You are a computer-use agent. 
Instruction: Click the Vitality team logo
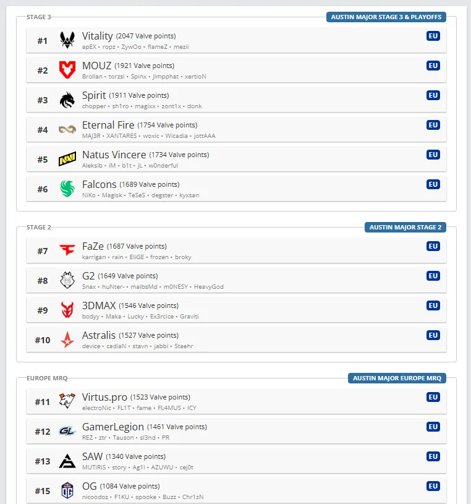click(x=67, y=40)
